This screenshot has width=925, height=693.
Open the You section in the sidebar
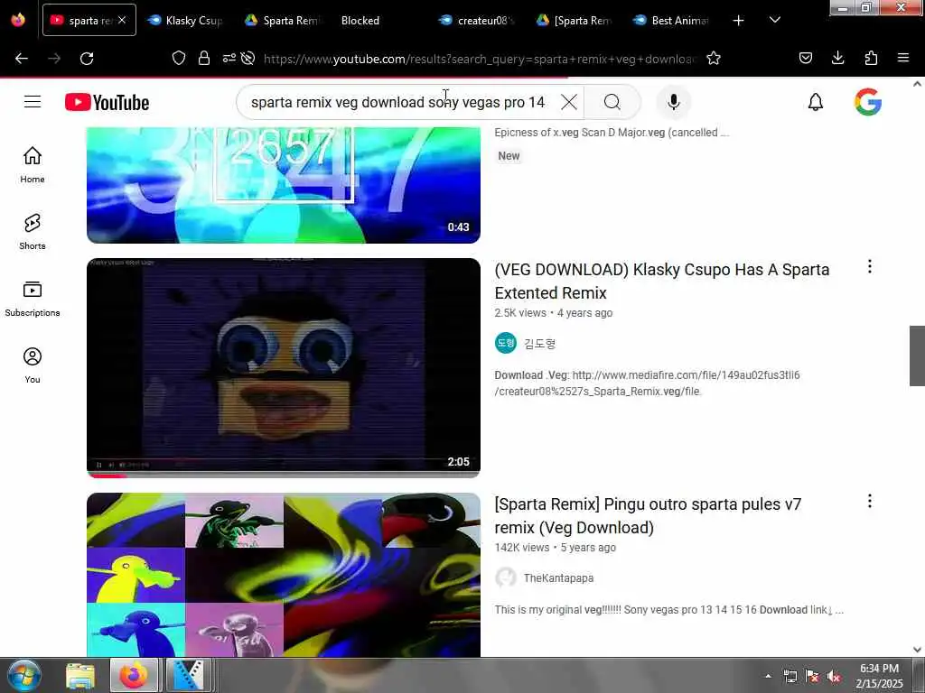33,365
